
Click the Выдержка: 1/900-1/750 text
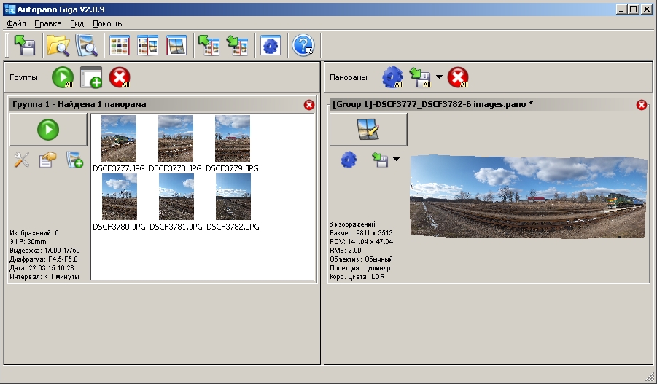[44, 251]
